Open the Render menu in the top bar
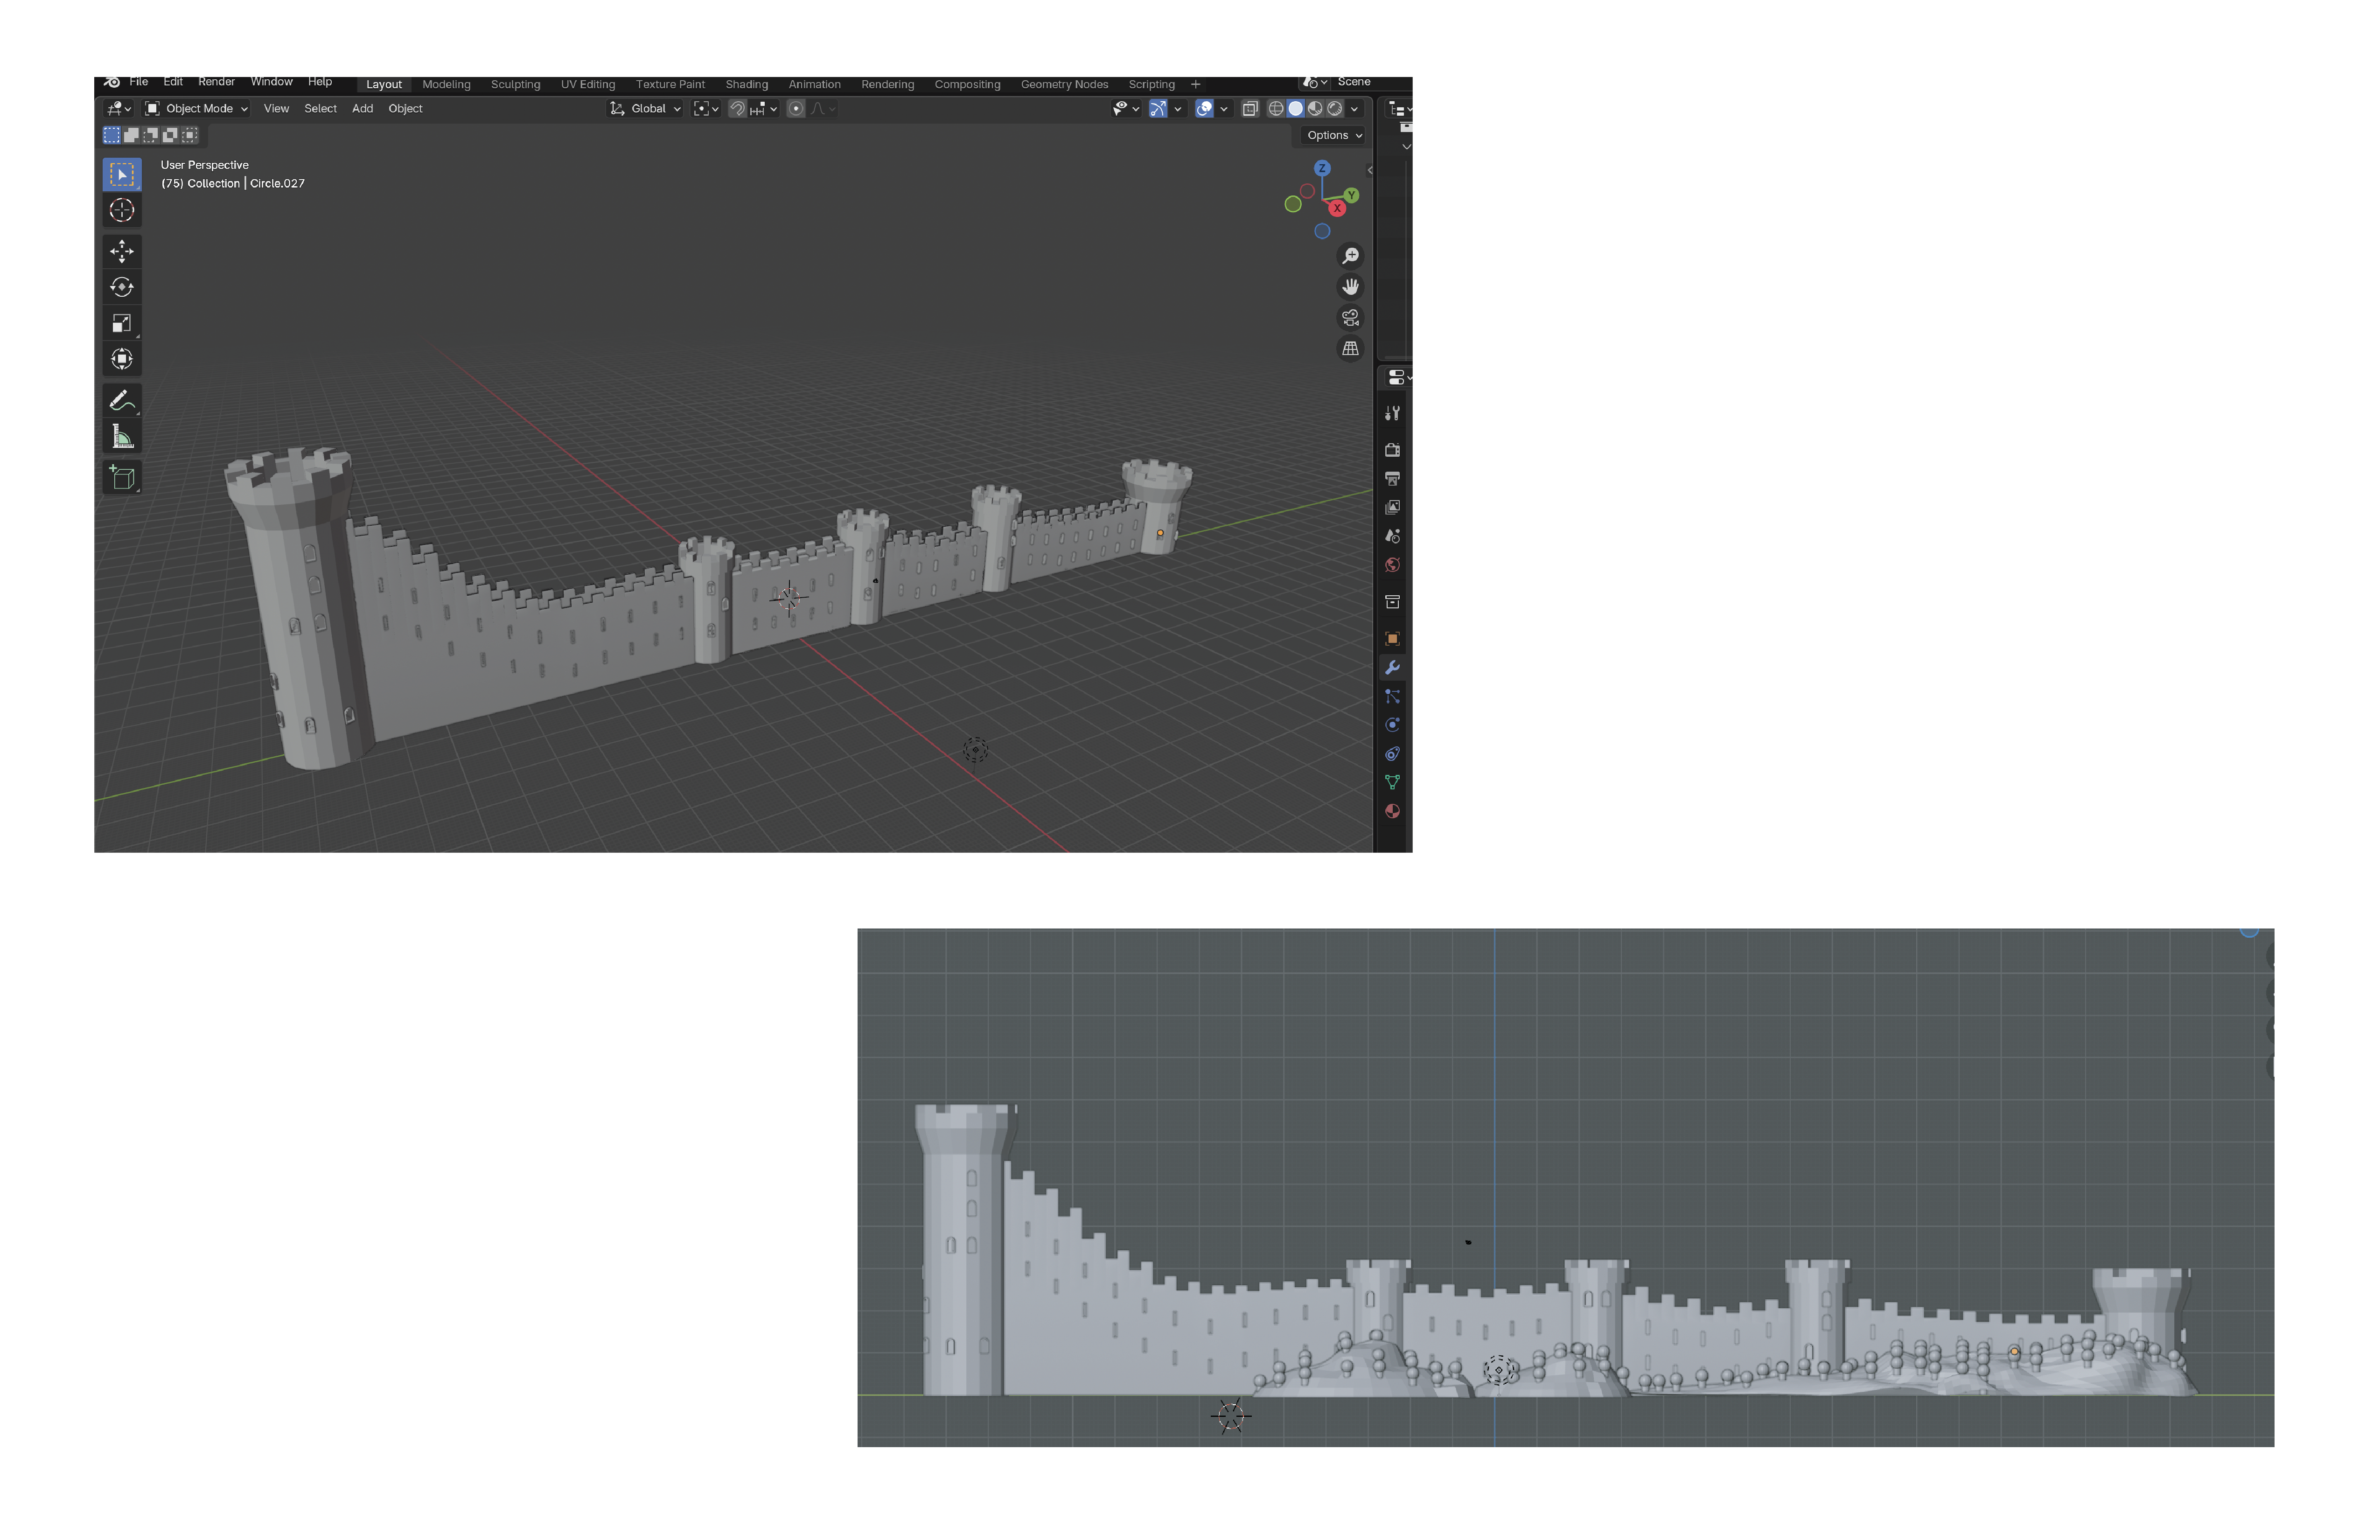 (x=216, y=81)
